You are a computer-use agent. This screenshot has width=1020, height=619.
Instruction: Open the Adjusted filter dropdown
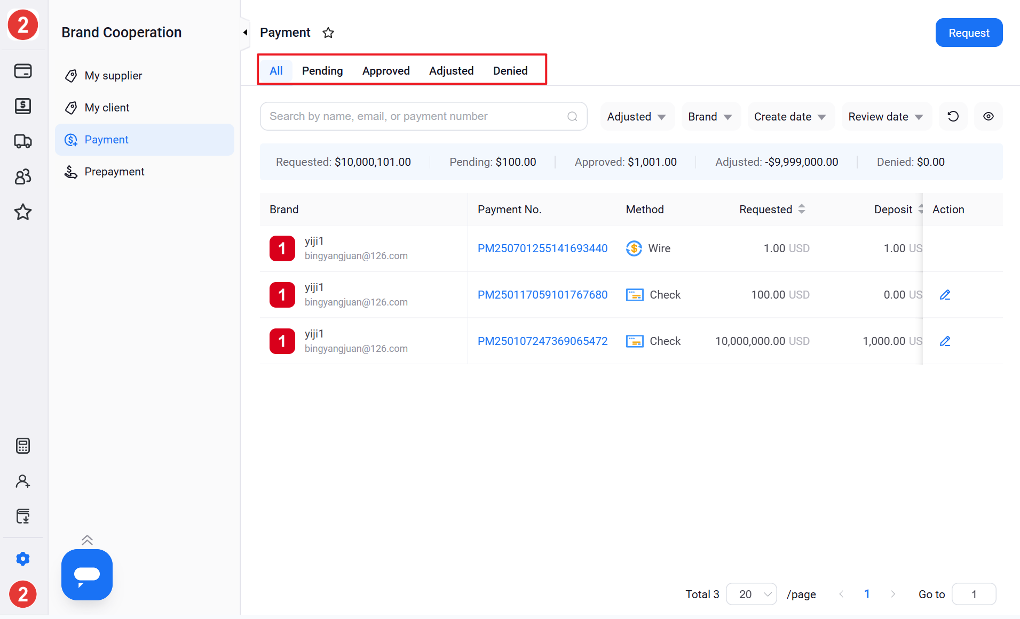click(637, 116)
